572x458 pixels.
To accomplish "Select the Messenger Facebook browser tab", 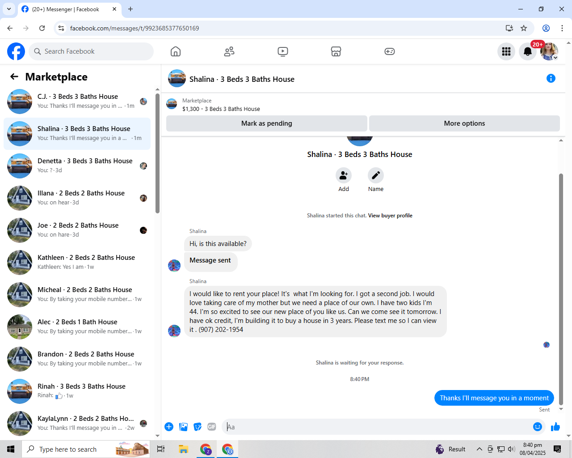I will tap(69, 9).
